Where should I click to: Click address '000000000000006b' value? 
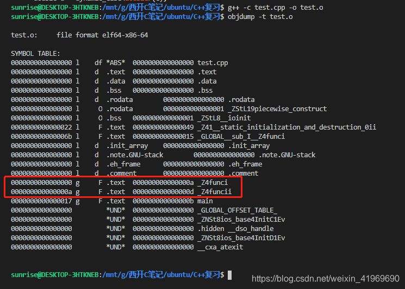[41, 137]
